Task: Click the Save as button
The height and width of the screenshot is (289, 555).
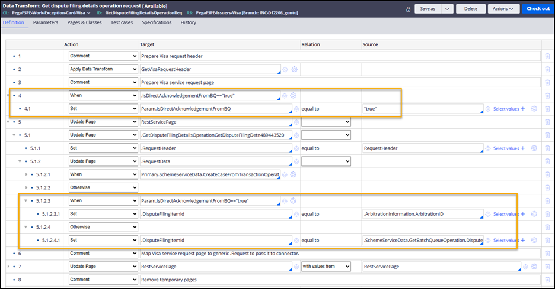Action: click(x=428, y=9)
